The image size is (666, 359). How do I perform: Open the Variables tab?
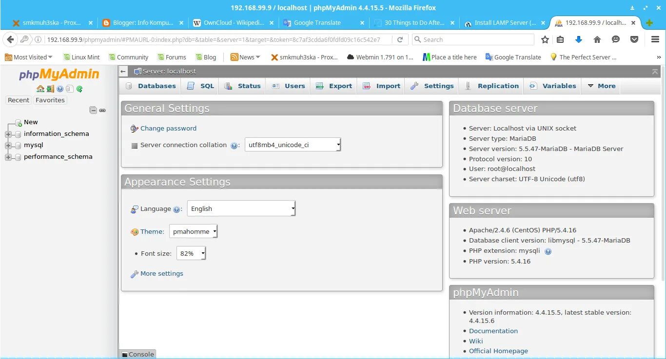[x=552, y=86]
